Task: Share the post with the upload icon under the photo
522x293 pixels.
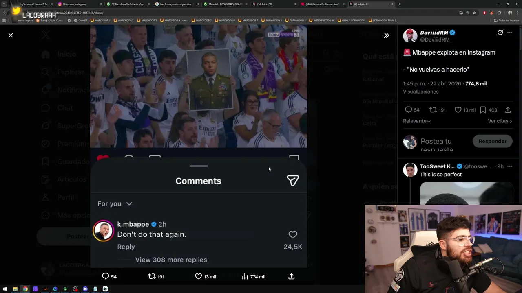Action: coord(291,276)
